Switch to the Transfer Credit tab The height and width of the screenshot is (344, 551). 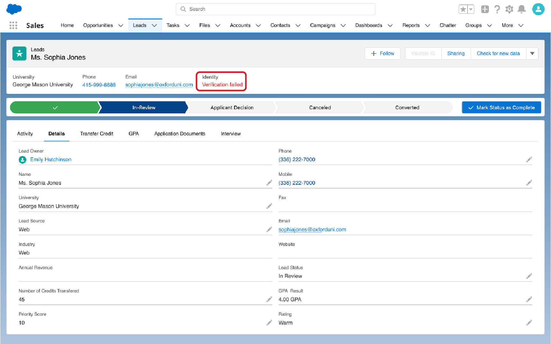point(97,133)
